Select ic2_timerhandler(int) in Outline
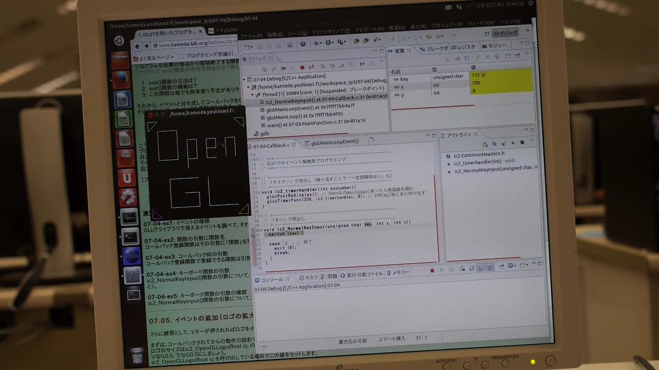This screenshot has width=659, height=370. point(481,162)
